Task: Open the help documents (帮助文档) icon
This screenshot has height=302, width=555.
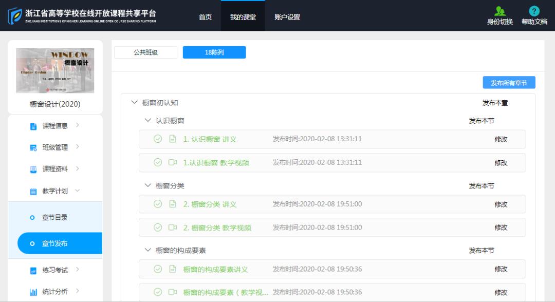Action: click(534, 11)
